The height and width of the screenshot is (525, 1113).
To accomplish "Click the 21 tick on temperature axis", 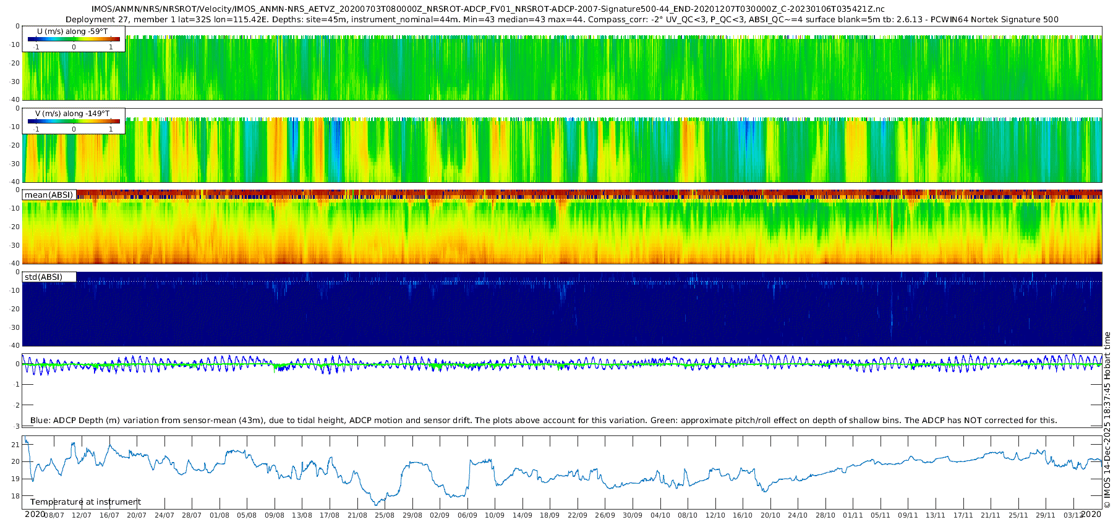I will point(16,445).
